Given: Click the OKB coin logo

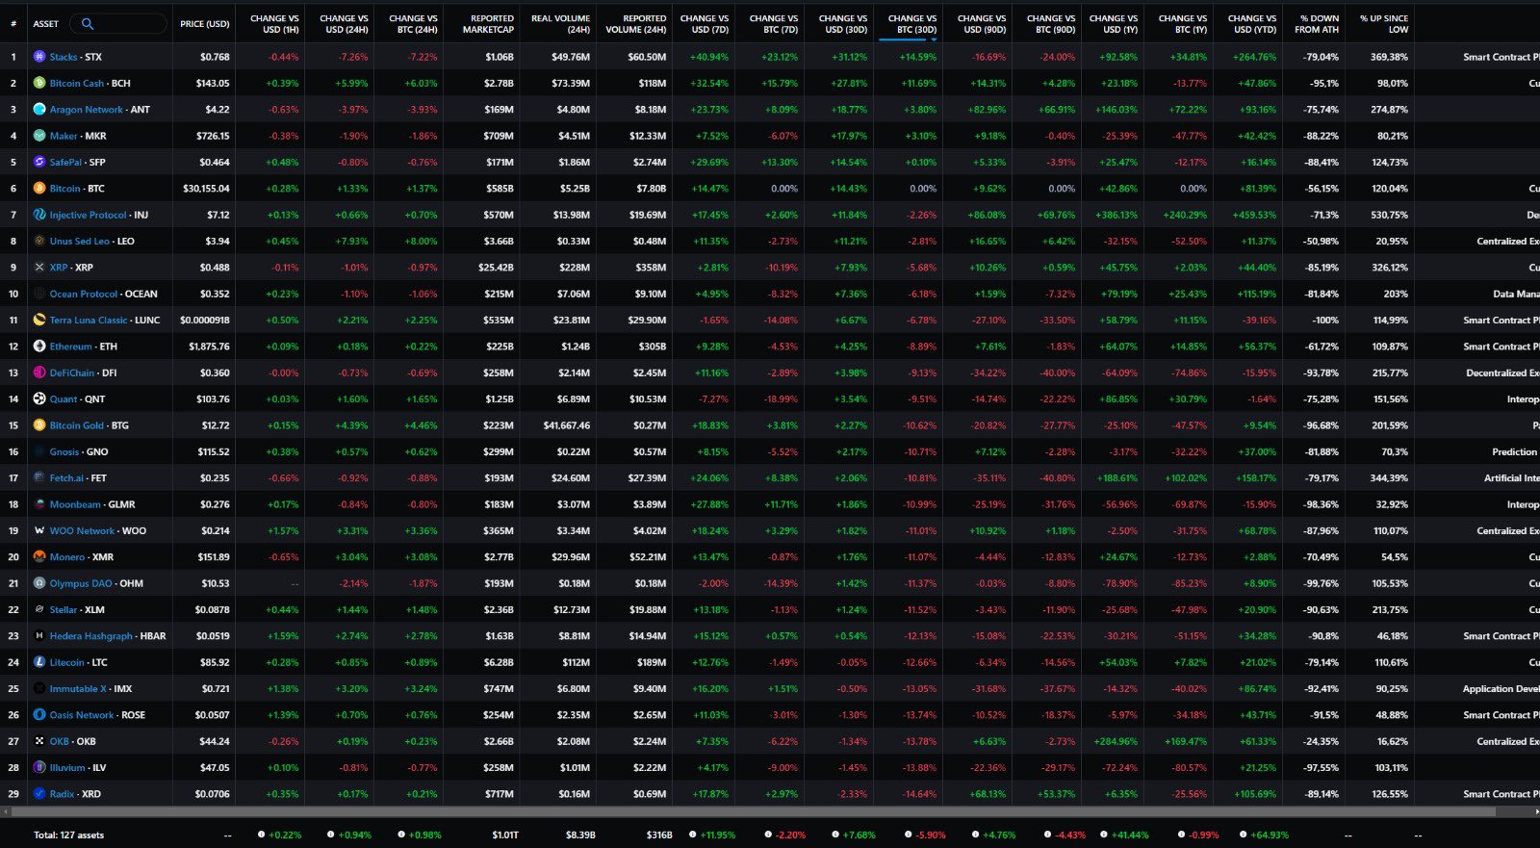Looking at the screenshot, I should point(39,741).
